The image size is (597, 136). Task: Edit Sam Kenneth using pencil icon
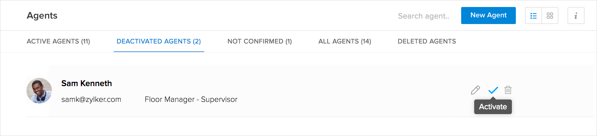click(475, 90)
